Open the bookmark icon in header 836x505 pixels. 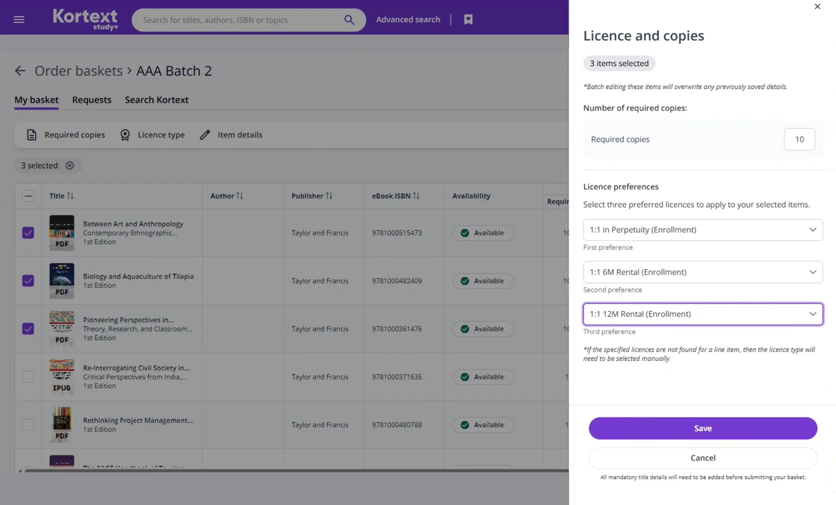468,20
